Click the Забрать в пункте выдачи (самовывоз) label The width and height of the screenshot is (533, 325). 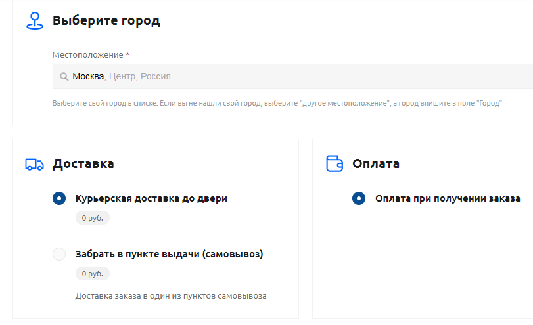(170, 254)
